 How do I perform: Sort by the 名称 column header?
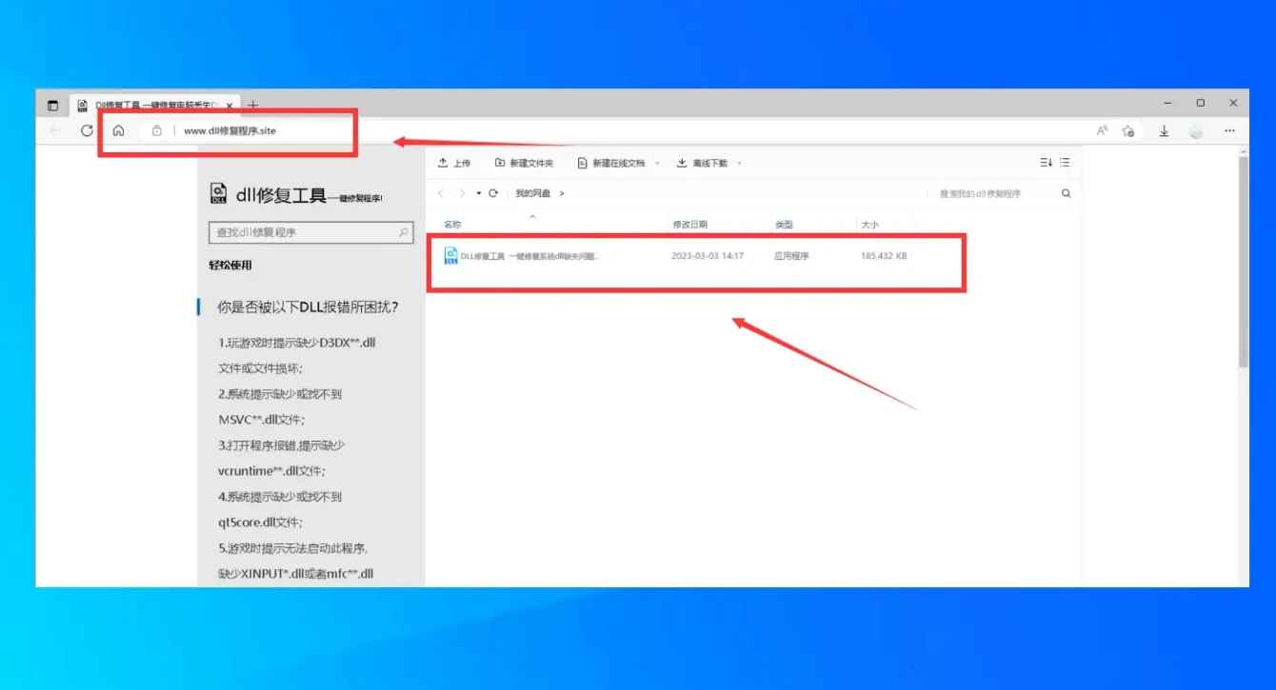452,225
